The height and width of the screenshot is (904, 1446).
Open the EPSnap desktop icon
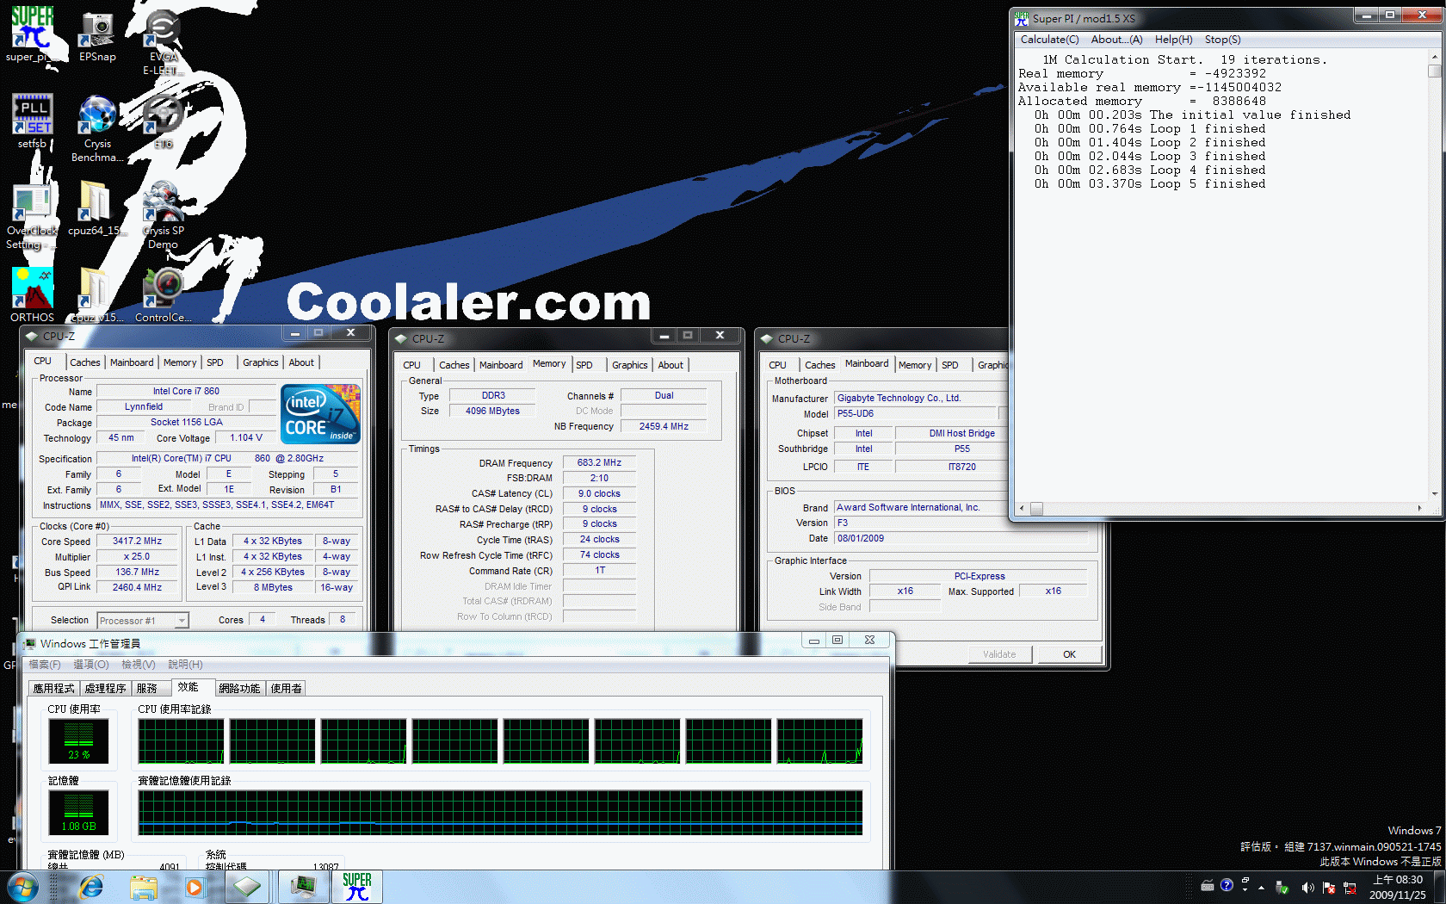point(97,34)
